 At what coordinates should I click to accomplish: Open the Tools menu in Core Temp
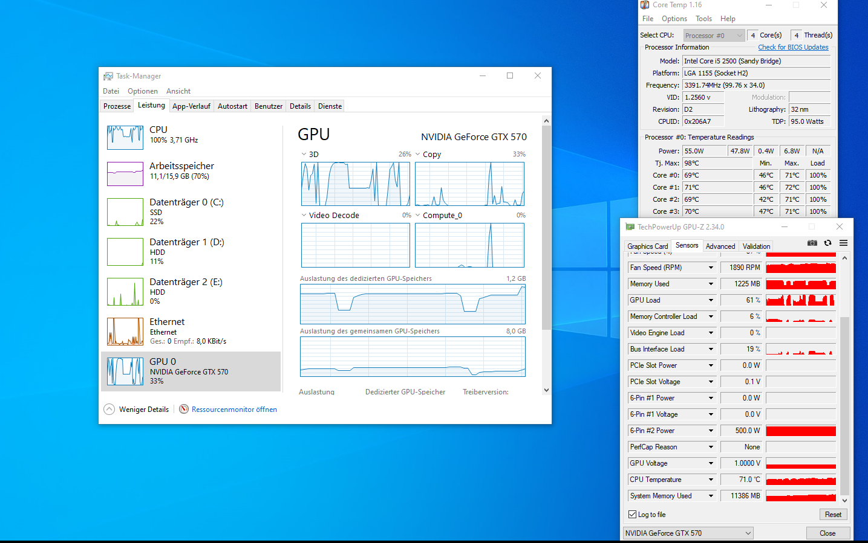703,19
